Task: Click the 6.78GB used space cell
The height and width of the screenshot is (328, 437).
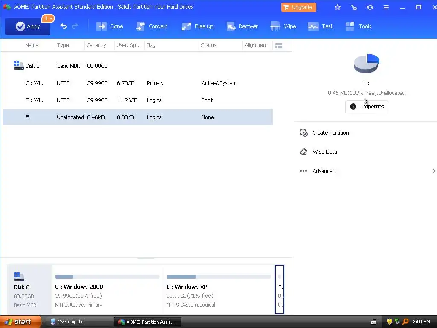Action: tap(126, 83)
